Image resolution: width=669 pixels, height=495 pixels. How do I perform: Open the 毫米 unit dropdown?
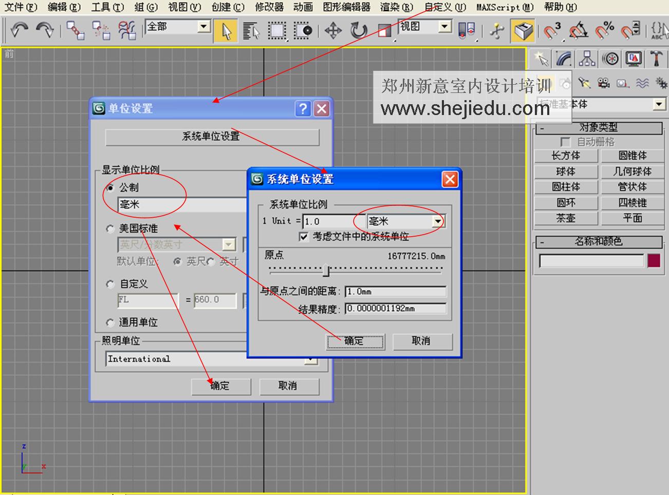pos(438,221)
